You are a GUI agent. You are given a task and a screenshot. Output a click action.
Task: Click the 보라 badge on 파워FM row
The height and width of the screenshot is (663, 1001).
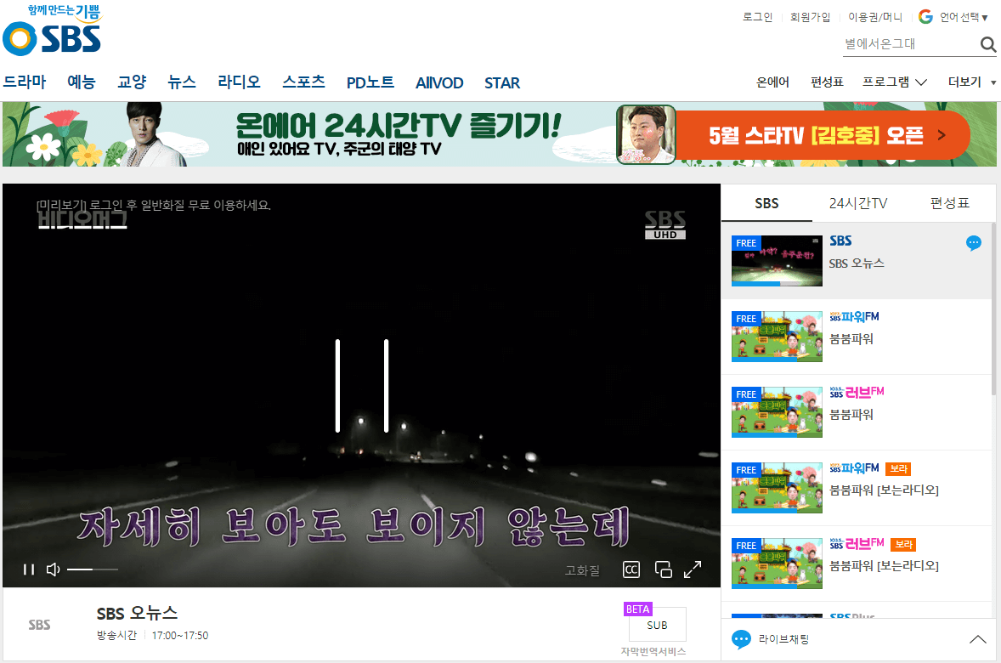click(898, 469)
